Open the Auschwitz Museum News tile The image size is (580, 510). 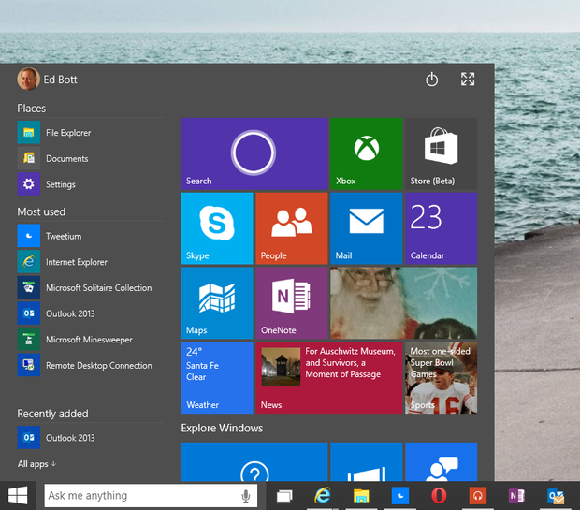(327, 377)
